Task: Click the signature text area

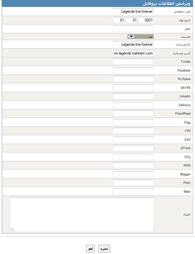Action: 82,214
